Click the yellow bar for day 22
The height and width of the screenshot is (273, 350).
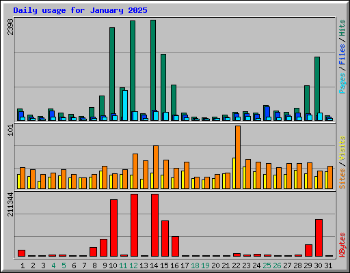(234, 173)
